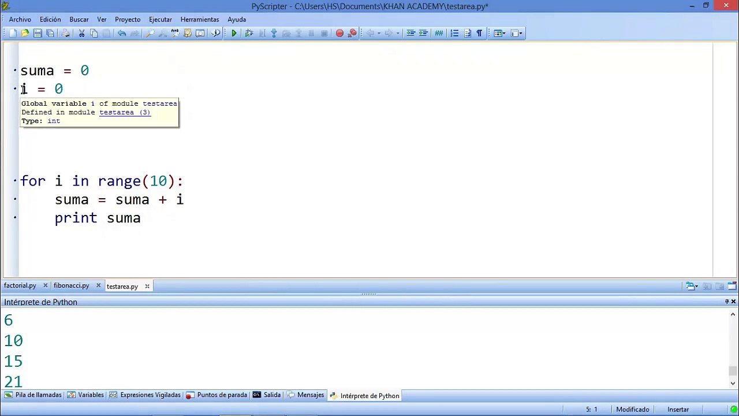
Task: Run the script with green play button
Action: point(234,33)
